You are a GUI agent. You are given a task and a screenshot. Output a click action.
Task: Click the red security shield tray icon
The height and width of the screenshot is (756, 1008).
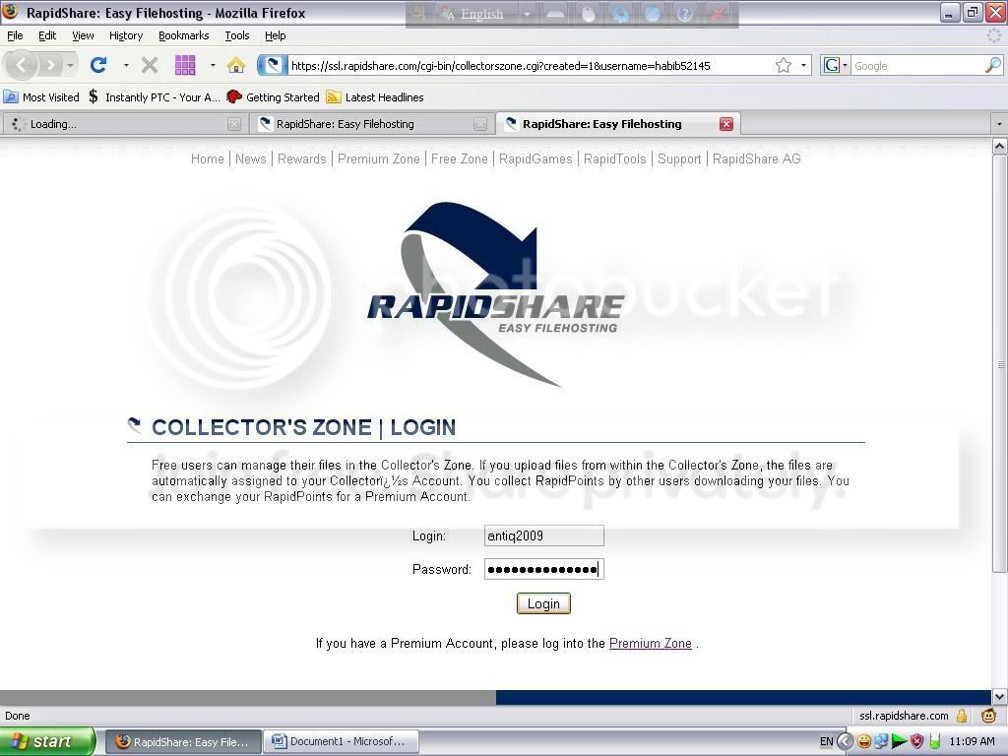(x=916, y=741)
